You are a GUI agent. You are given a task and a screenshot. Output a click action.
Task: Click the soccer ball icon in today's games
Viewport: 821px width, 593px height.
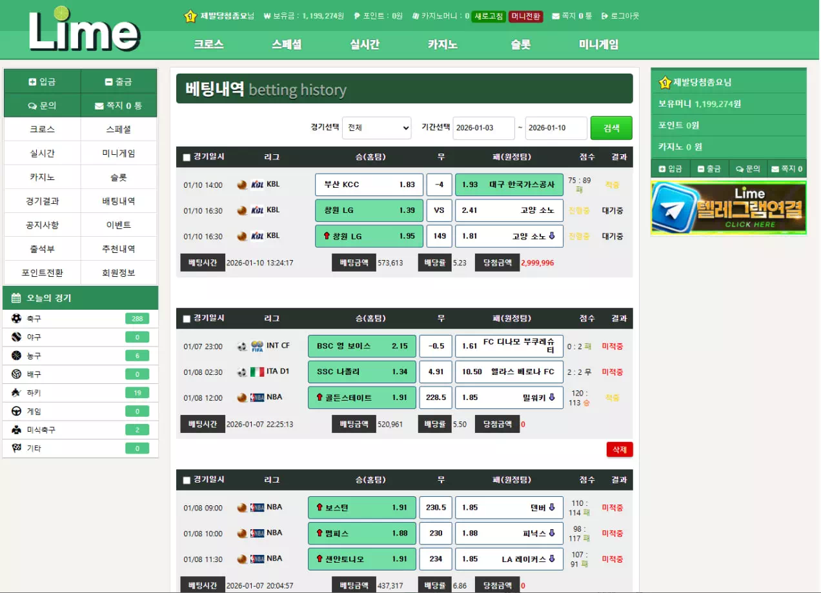[x=16, y=319]
